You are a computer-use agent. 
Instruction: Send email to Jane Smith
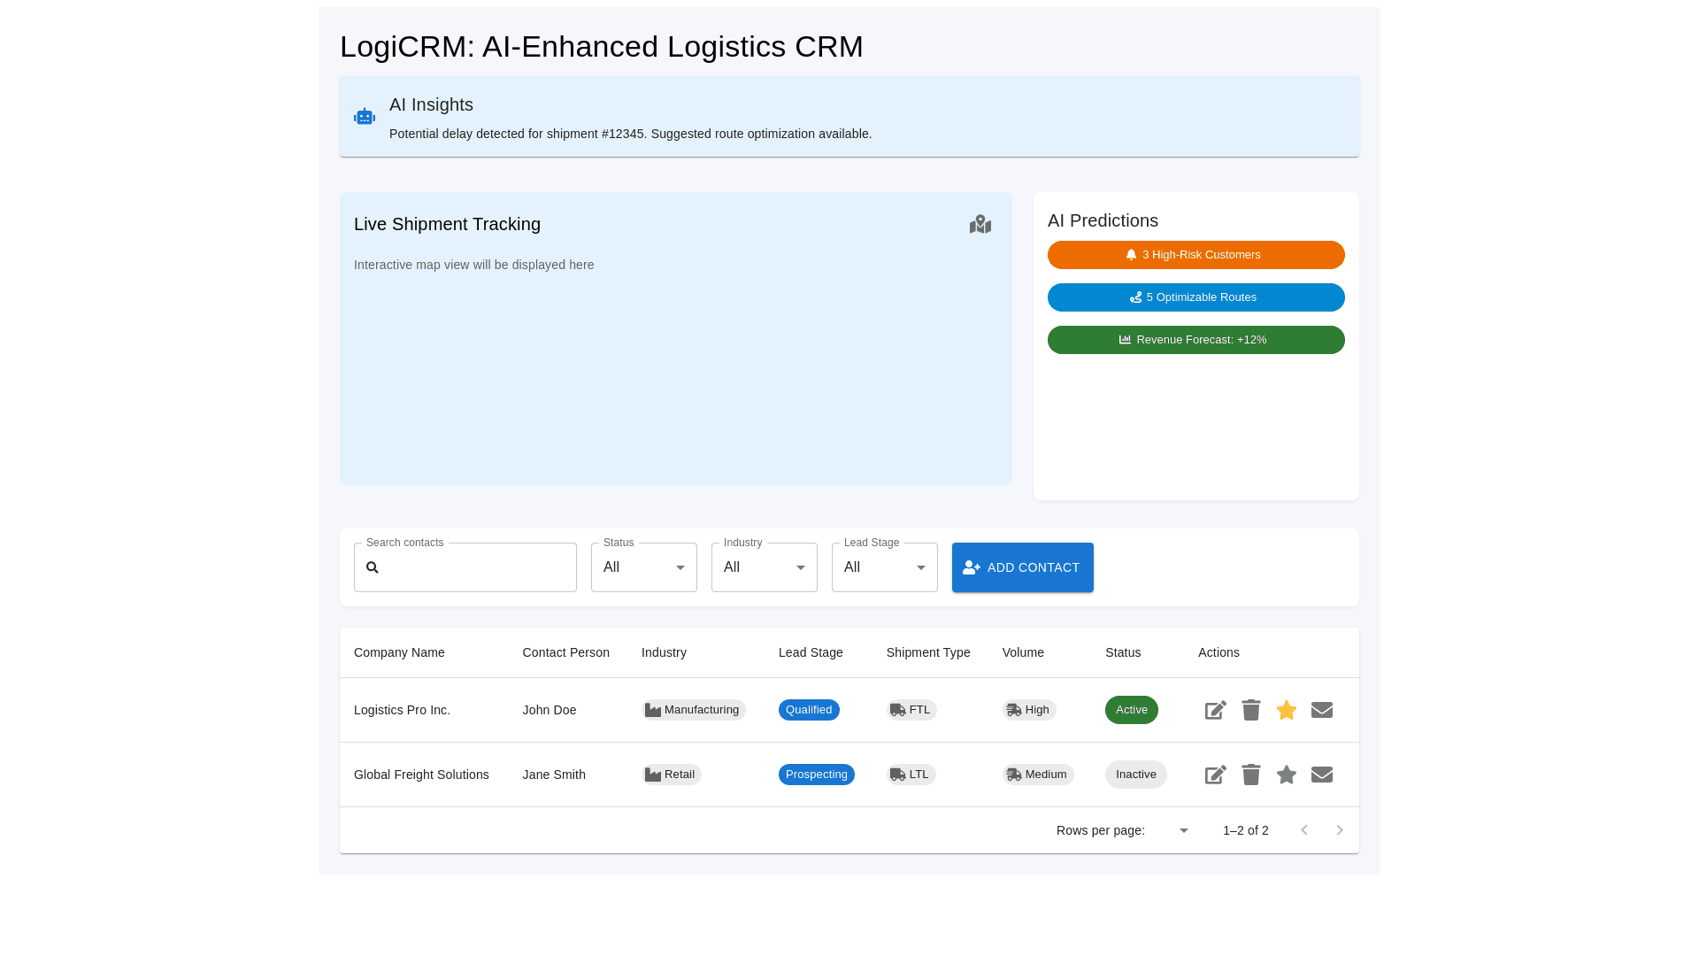1321,775
